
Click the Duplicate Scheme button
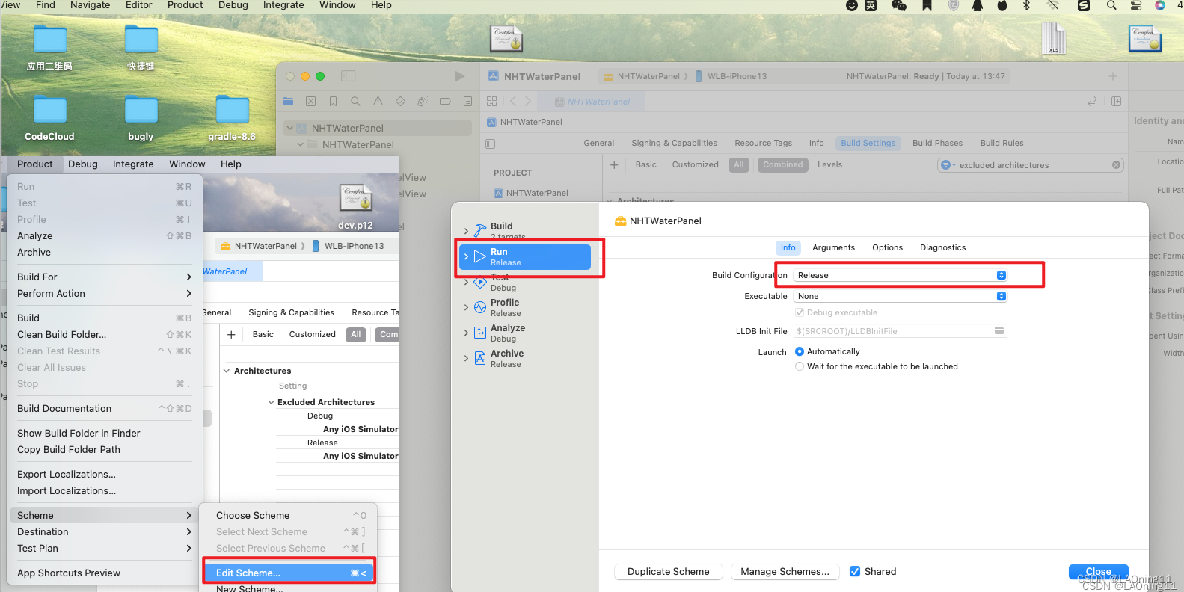669,571
